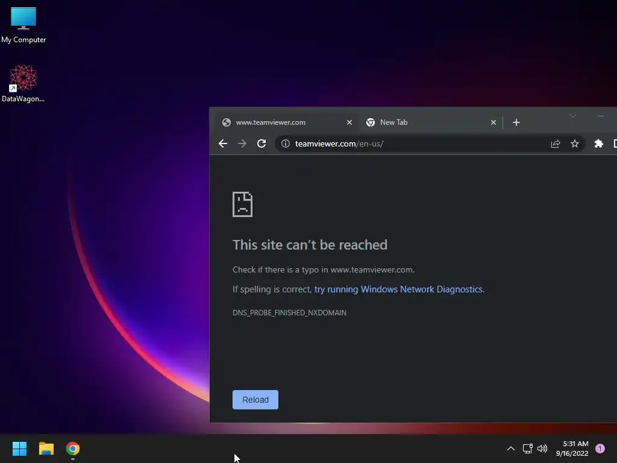The width and height of the screenshot is (617, 463).
Task: Open the notification badge icon
Action: (600, 449)
